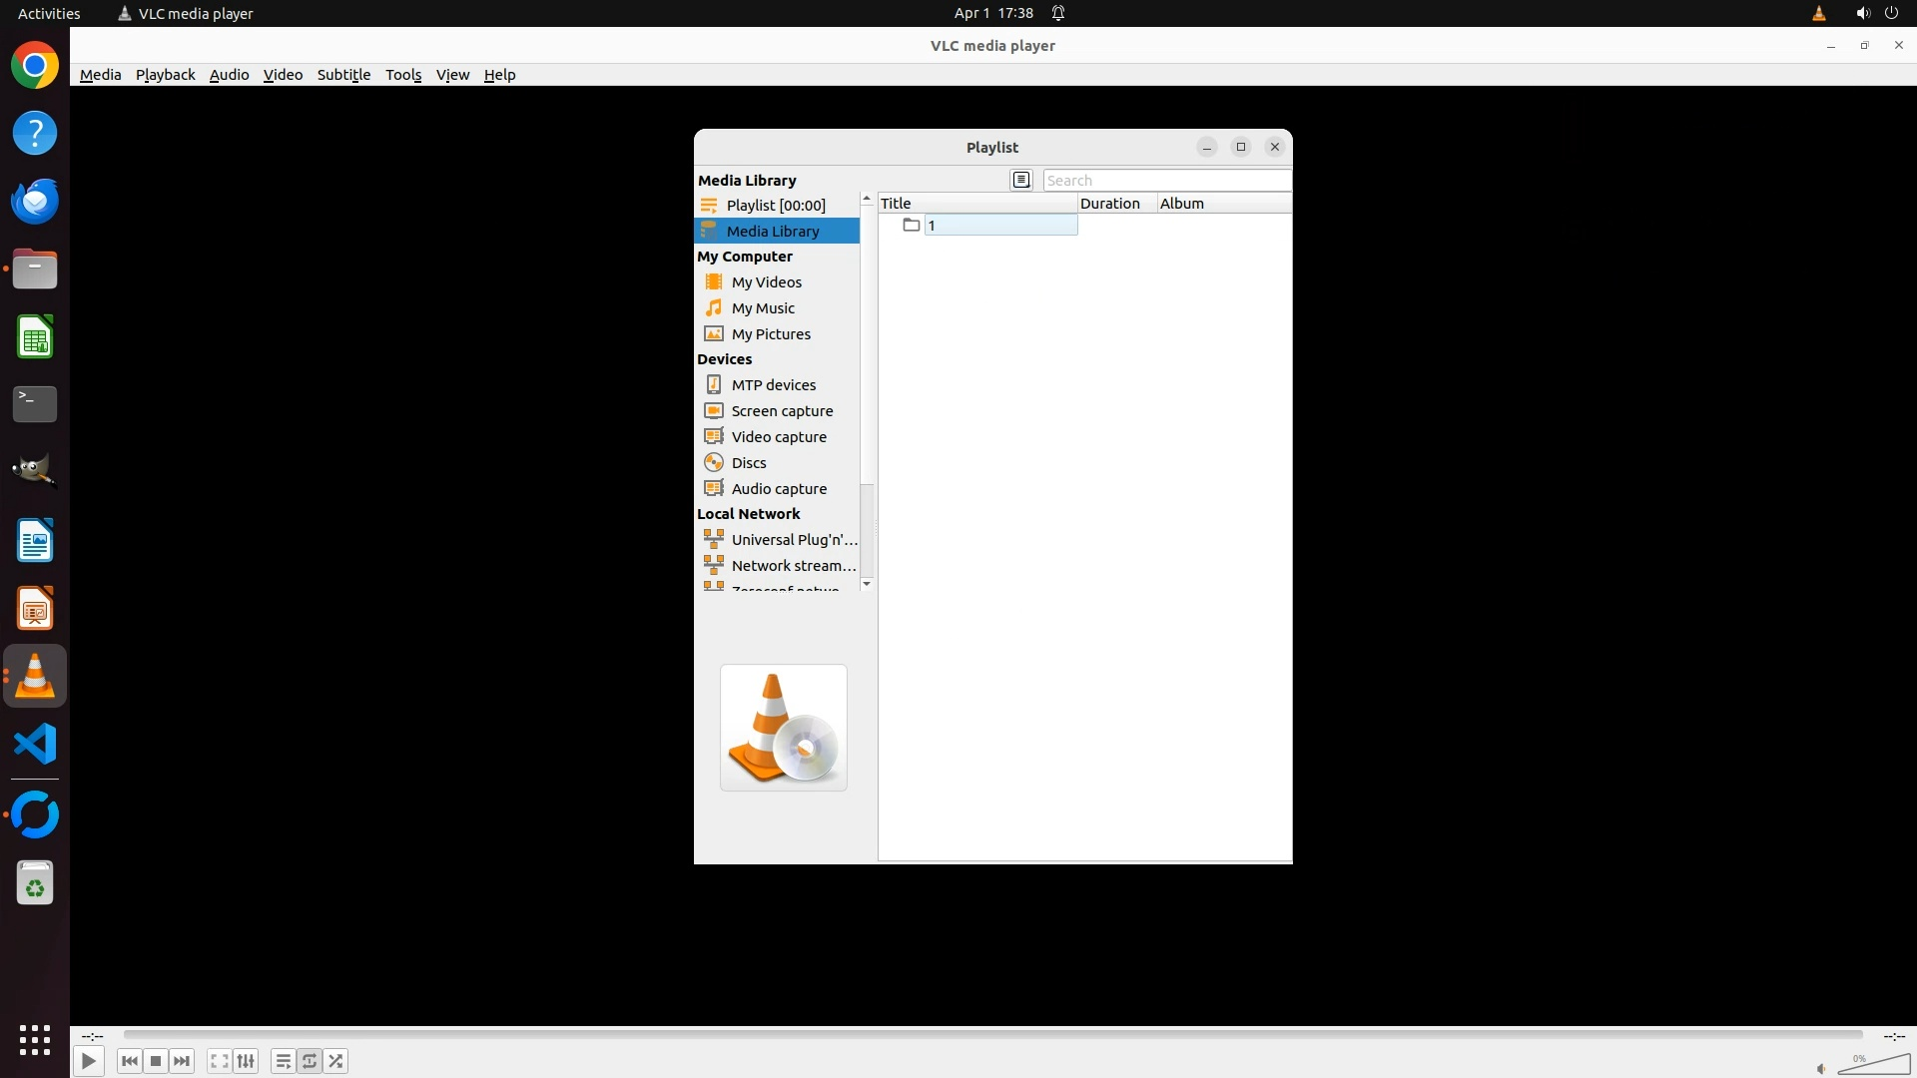Select Discs under Devices
1917x1078 pixels.
[748, 463]
